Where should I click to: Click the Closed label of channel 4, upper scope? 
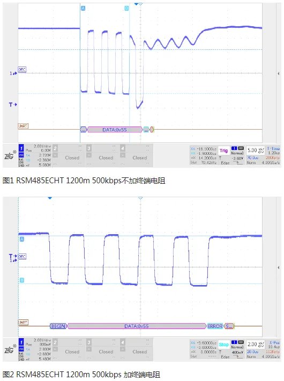(x=140, y=158)
